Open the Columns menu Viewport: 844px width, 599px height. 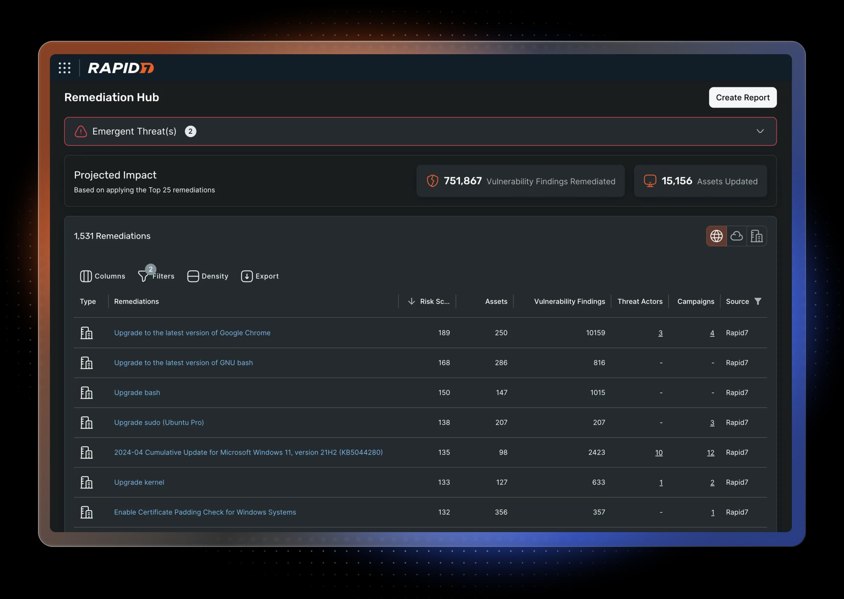(102, 276)
